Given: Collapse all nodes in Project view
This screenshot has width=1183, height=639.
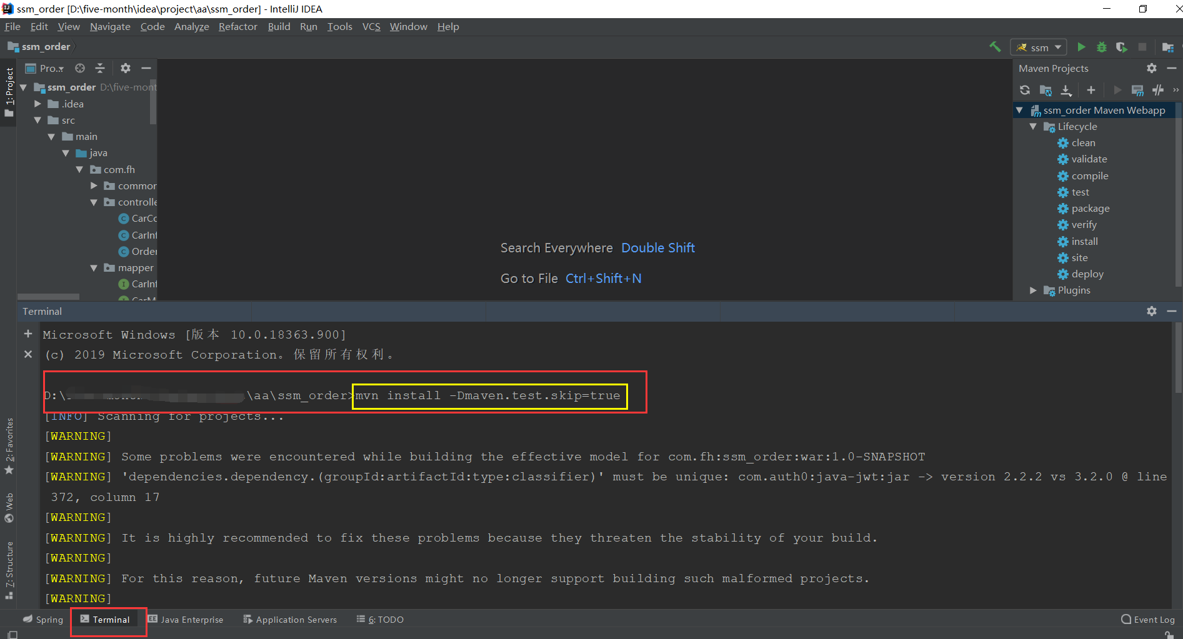Looking at the screenshot, I should pyautogui.click(x=100, y=68).
